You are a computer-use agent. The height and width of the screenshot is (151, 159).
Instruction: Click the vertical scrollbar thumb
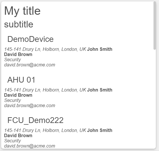tap(155, 25)
